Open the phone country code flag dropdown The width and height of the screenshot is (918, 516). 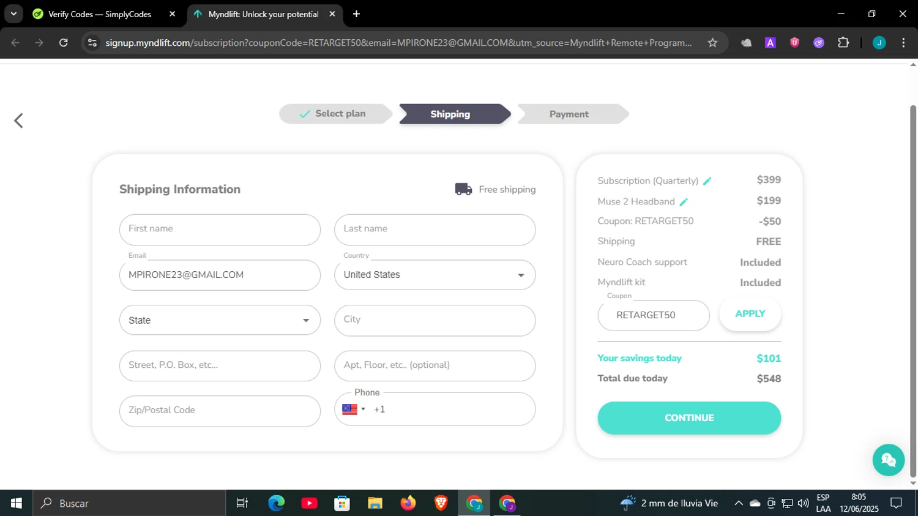click(x=354, y=409)
